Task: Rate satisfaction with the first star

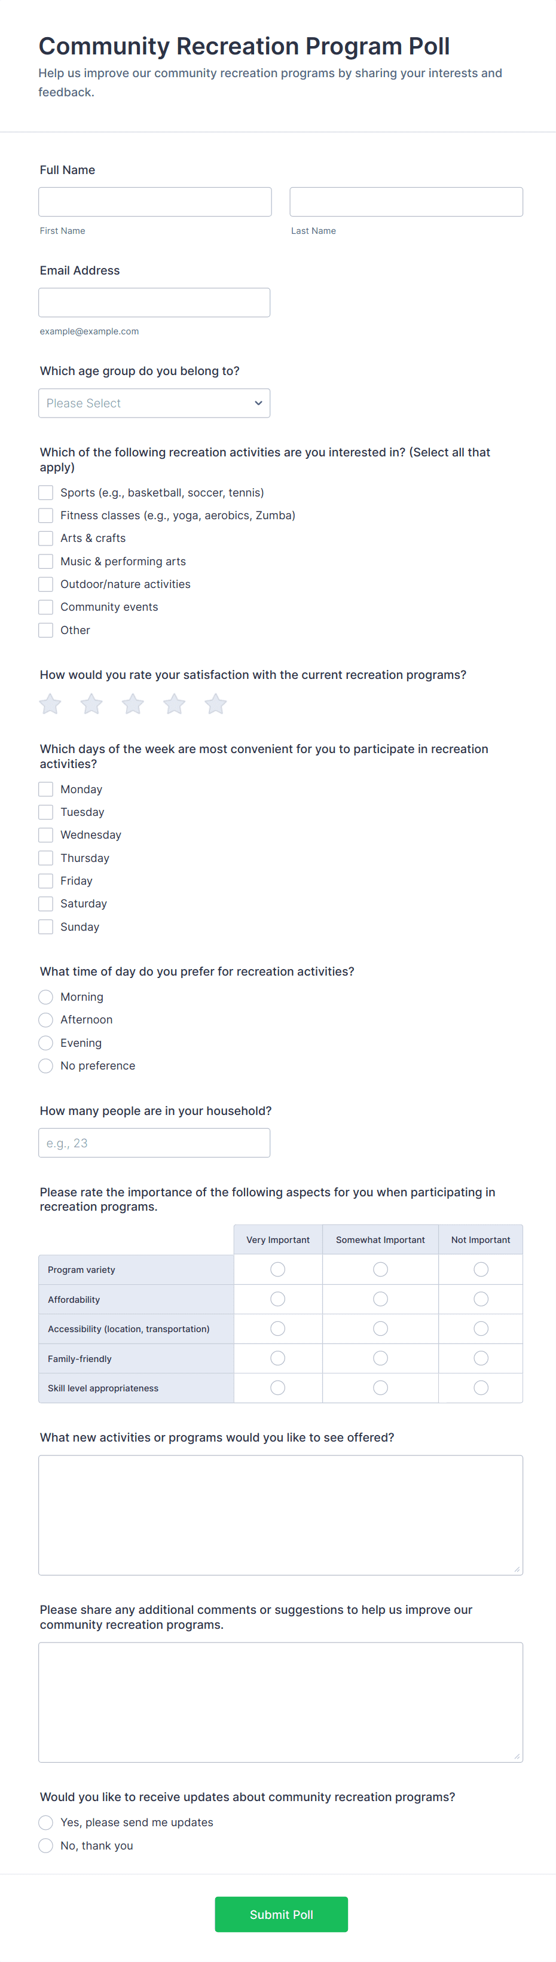Action: [x=50, y=704]
